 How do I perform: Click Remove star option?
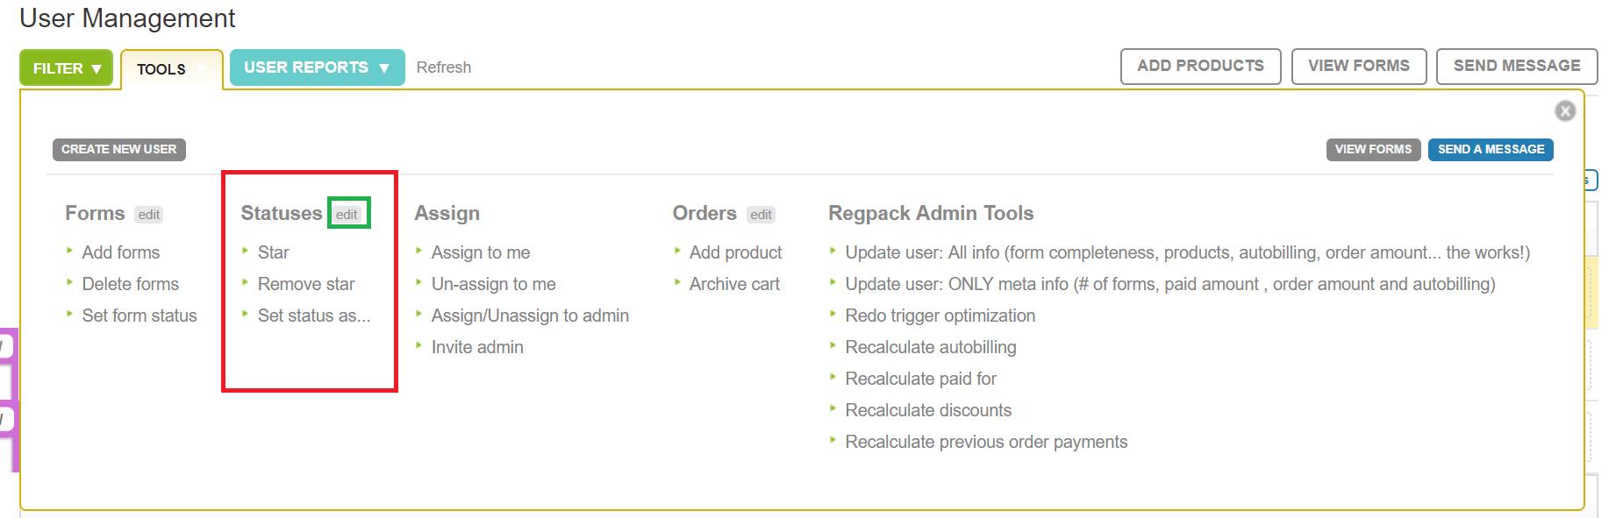click(306, 284)
